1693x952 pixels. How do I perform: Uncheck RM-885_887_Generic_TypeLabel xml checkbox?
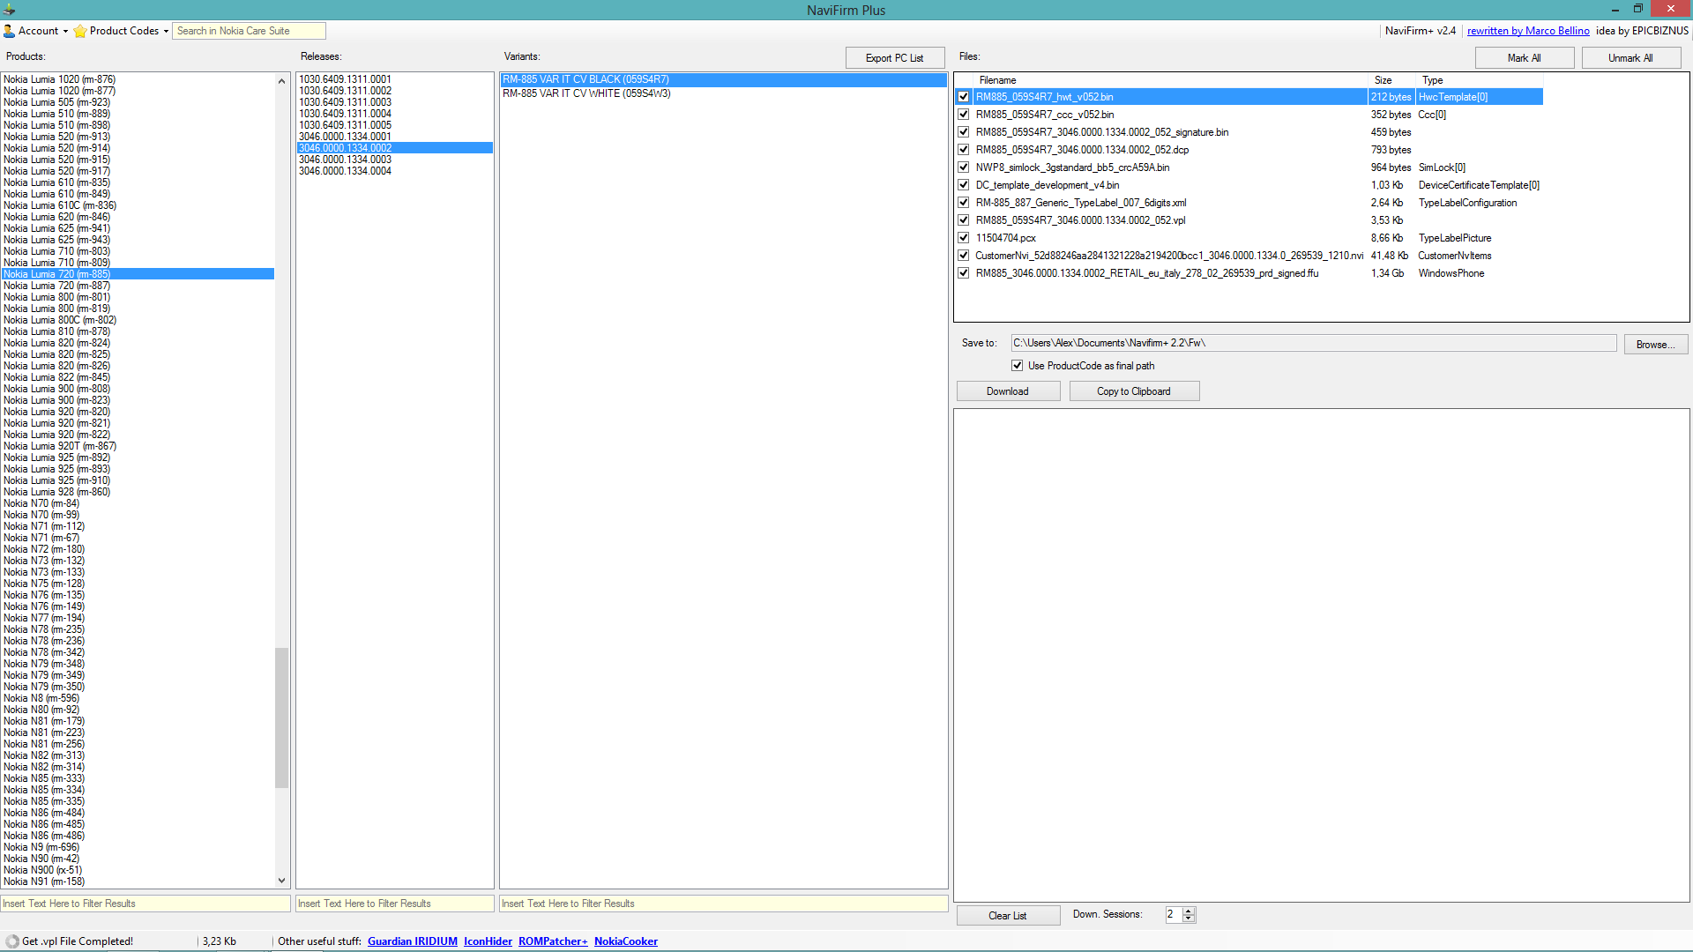click(x=964, y=203)
